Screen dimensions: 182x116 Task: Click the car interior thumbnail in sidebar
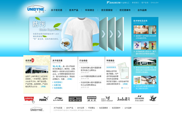(x=149, y=80)
